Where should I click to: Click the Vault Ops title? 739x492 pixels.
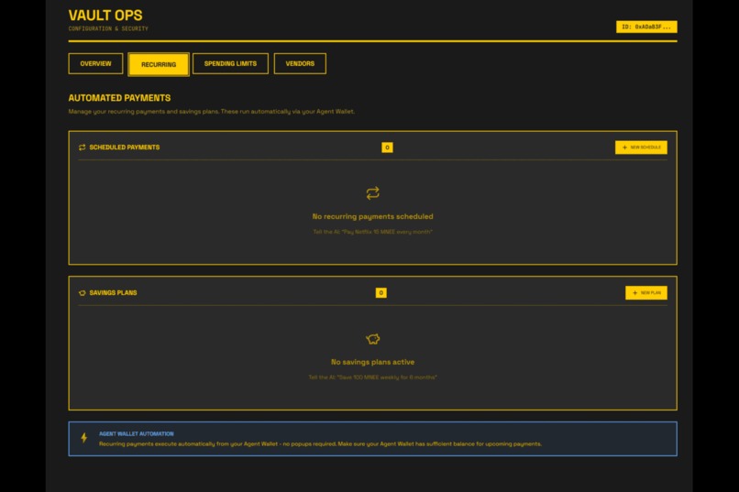click(x=105, y=15)
